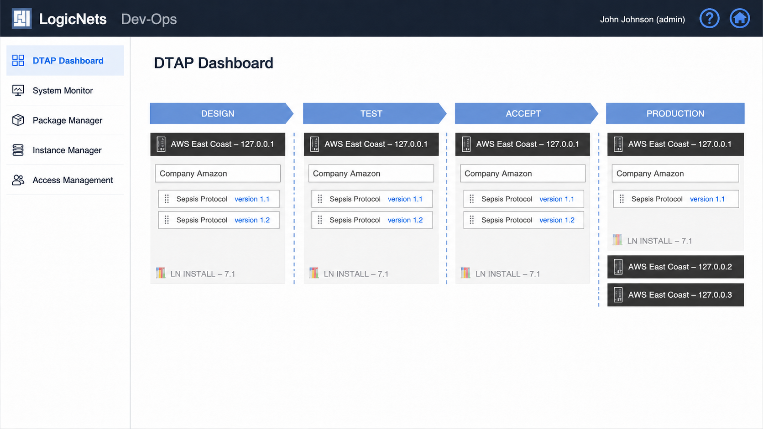
Task: Click server icon in TEST AWS East Coast header
Action: 314,144
